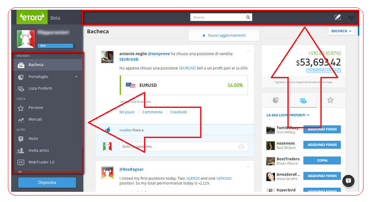Open Aiuto in the sidebar
Viewport: 370px width, 202px height.
click(47, 139)
